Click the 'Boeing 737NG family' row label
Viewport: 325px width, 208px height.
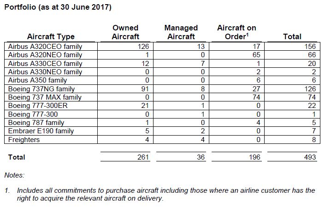click(41, 89)
